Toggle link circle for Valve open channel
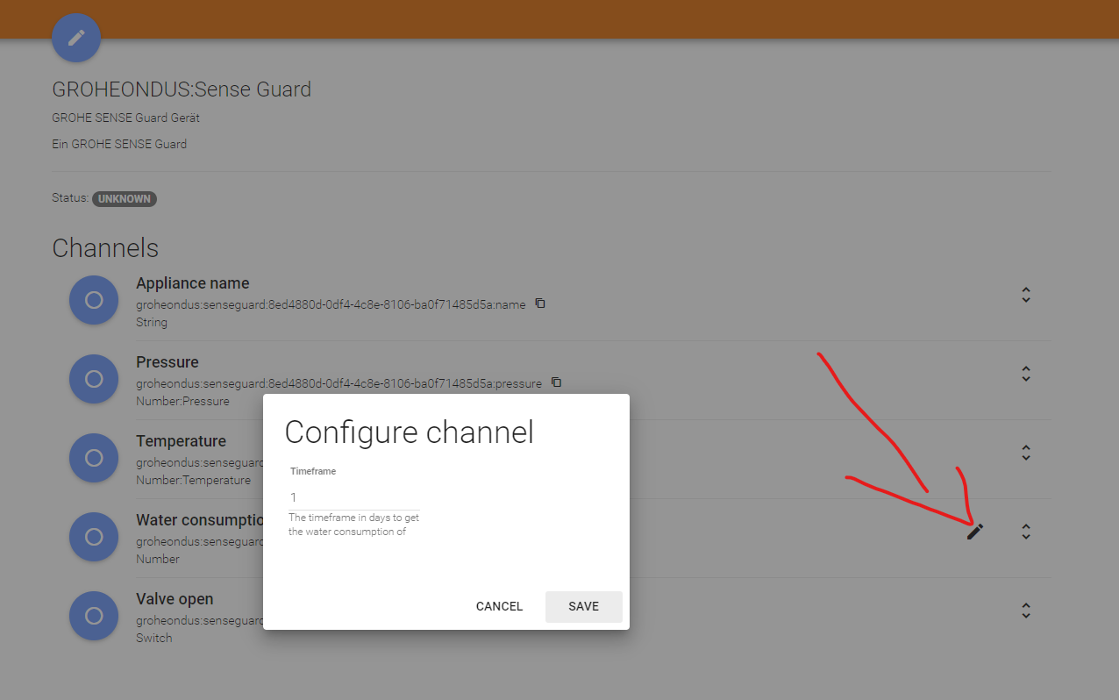This screenshot has height=700, width=1119. 94,616
